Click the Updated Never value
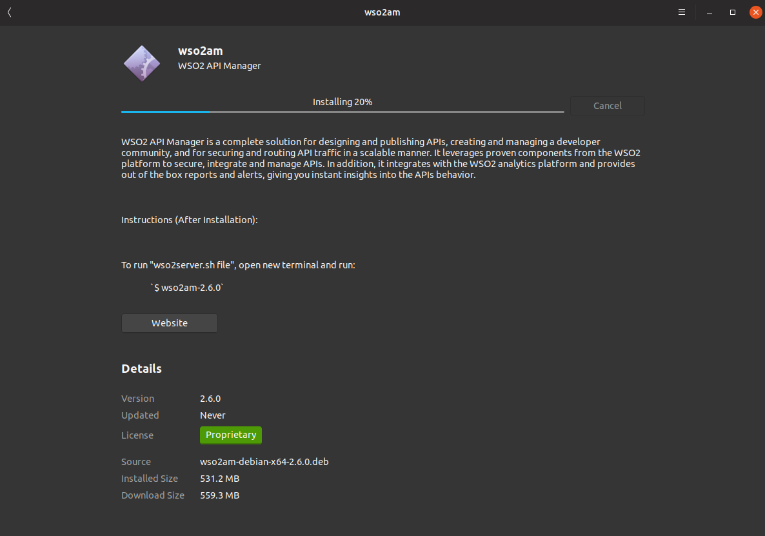This screenshot has height=536, width=765. tap(212, 415)
